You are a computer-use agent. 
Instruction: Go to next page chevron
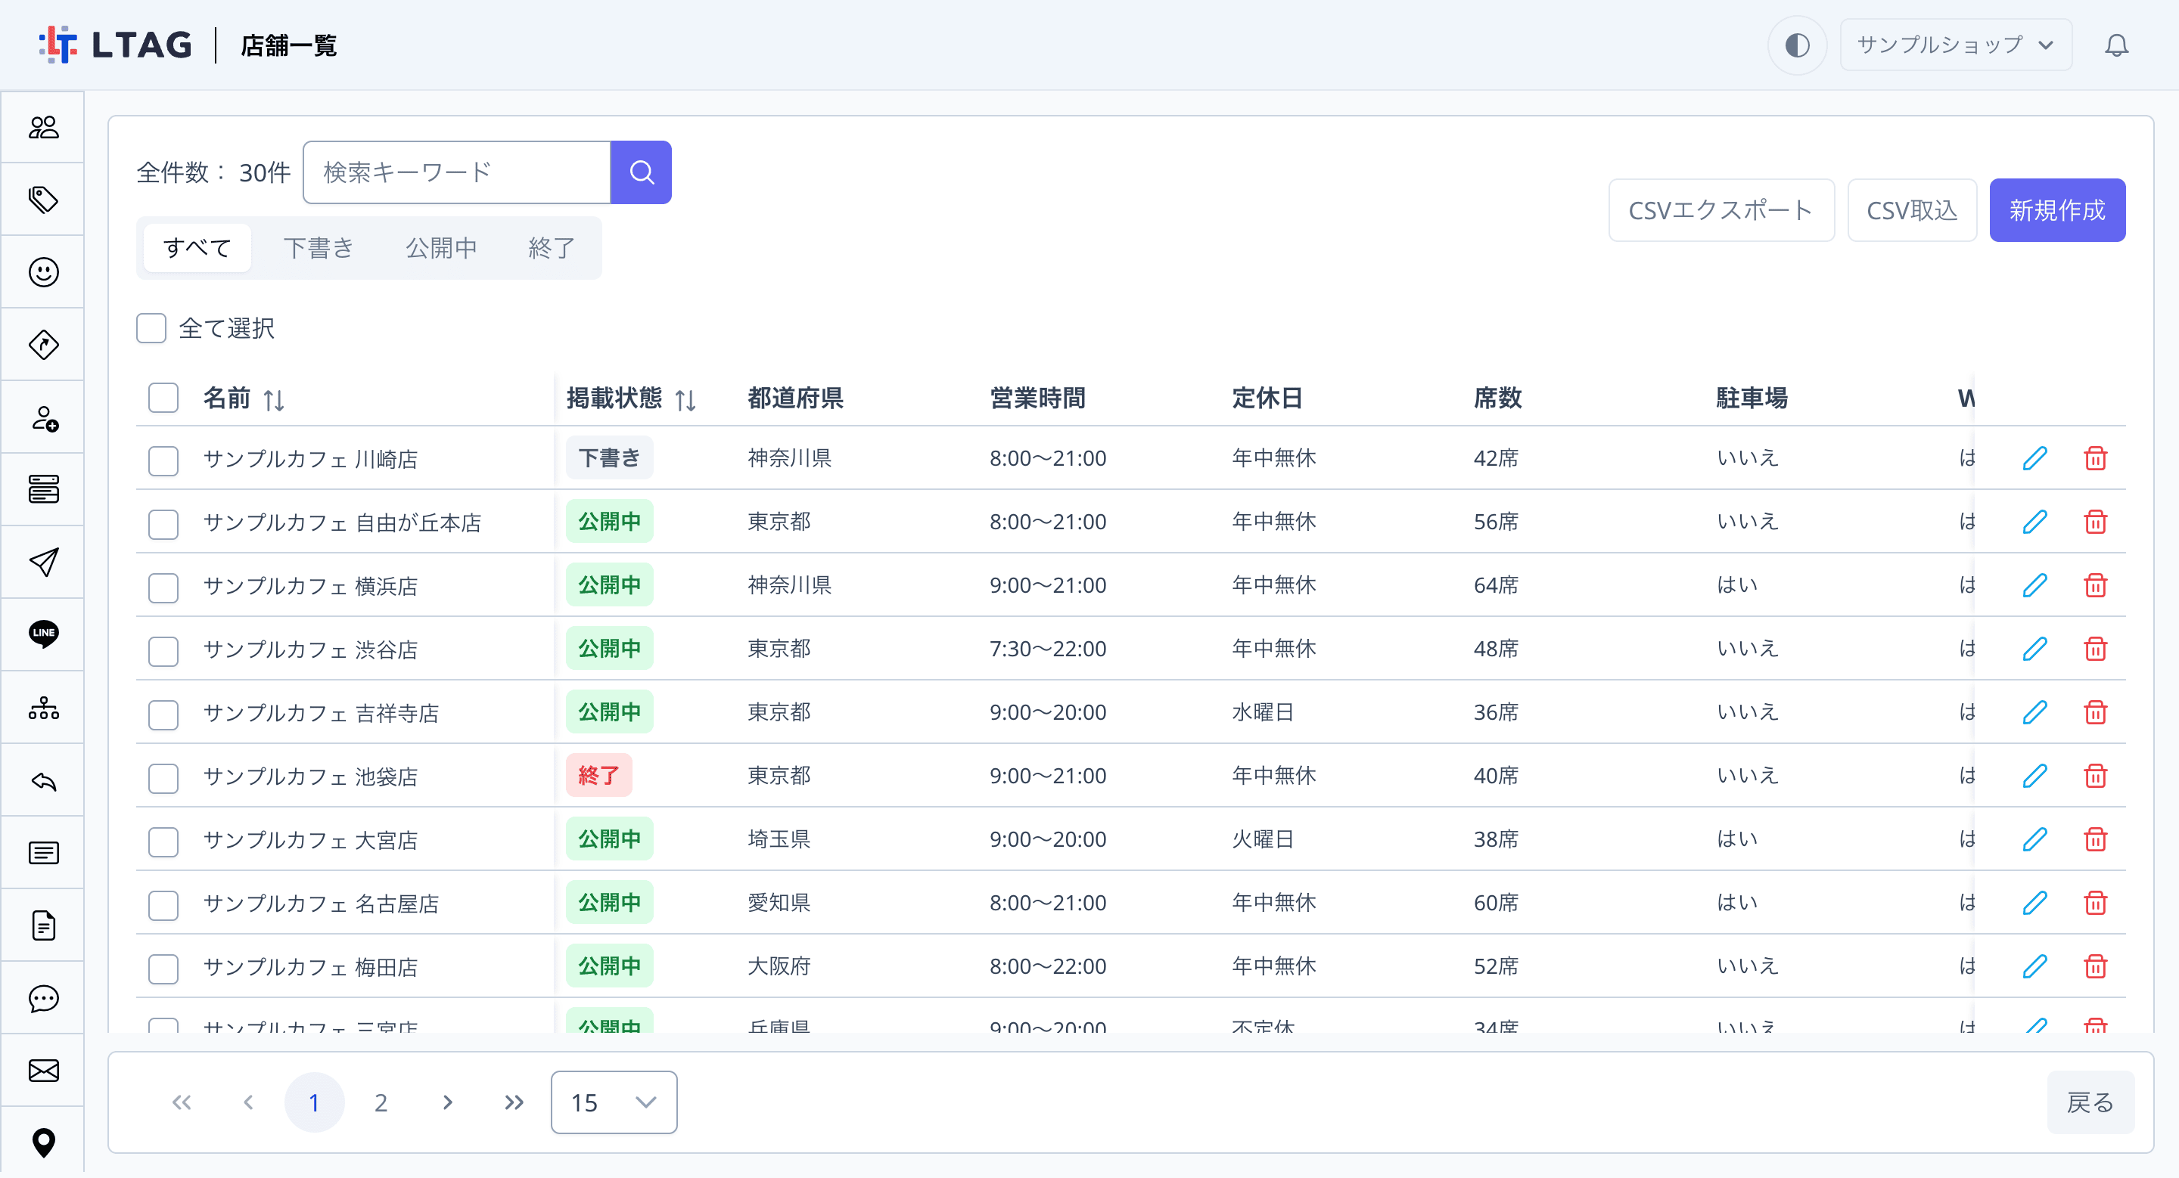[x=446, y=1102]
